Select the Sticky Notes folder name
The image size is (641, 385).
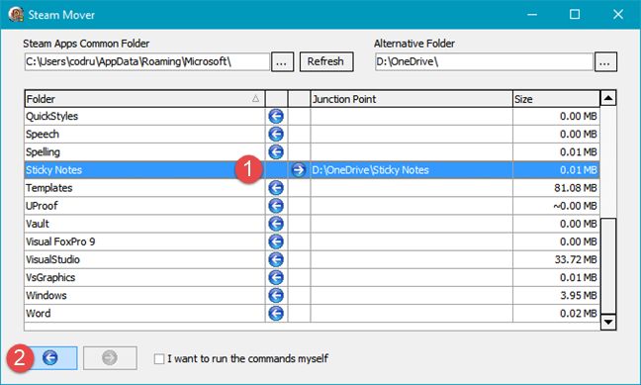click(54, 170)
